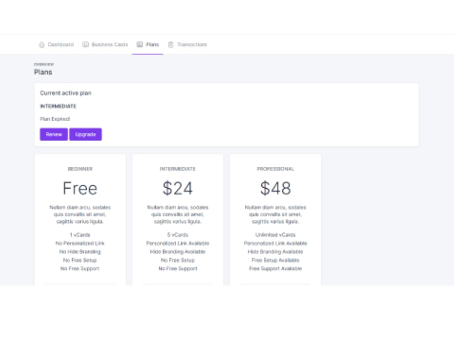Click the "1 vCards" feature line
This screenshot has height=340, width=454.
coord(80,235)
